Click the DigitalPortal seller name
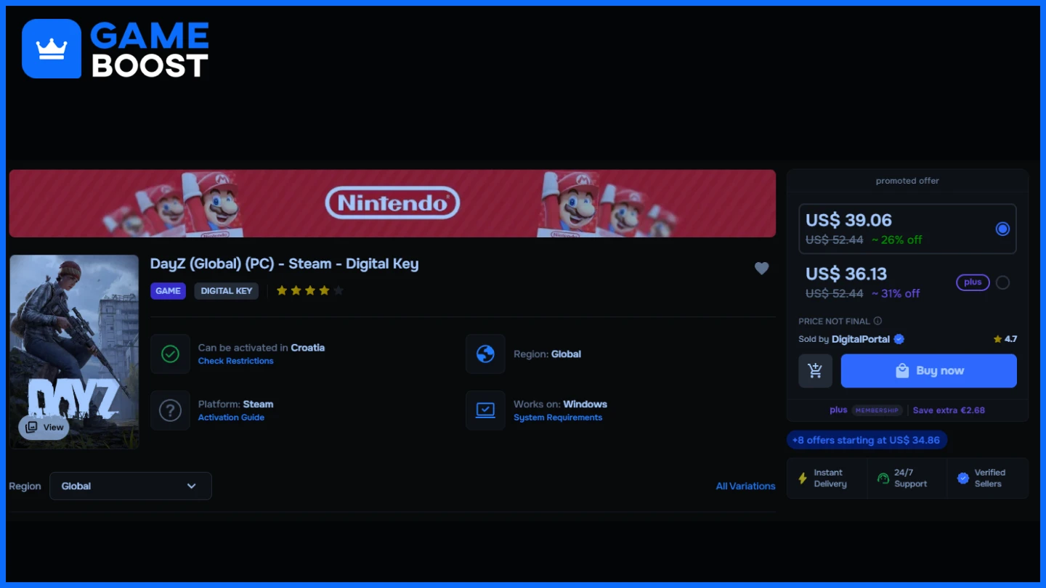 pos(861,339)
